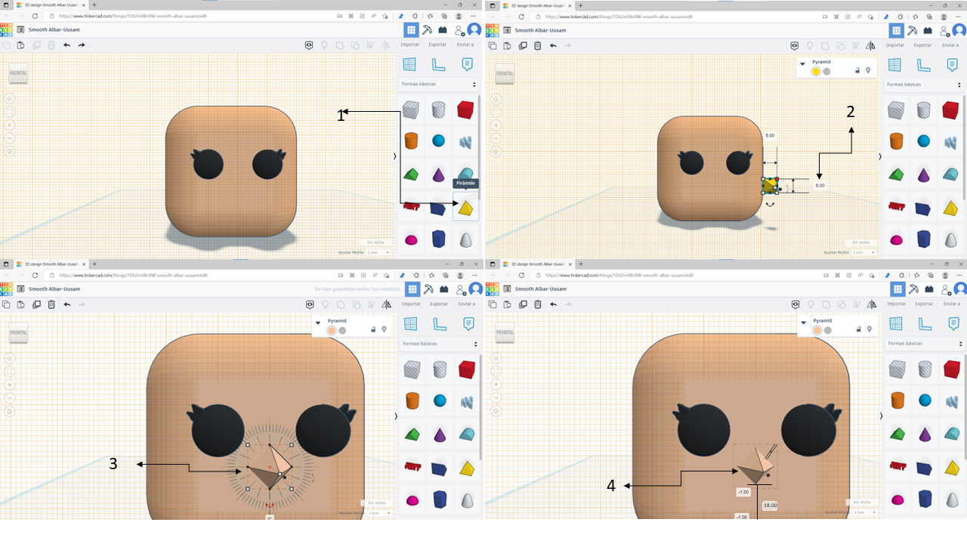Collapse the Pyramid inspector in bottom-right window
The image size is (967, 544).
[803, 322]
